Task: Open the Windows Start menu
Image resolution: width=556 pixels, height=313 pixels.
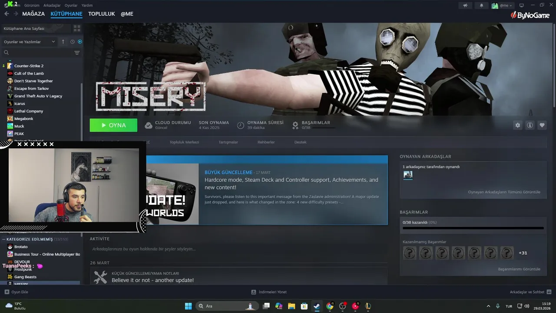Action: (188, 306)
